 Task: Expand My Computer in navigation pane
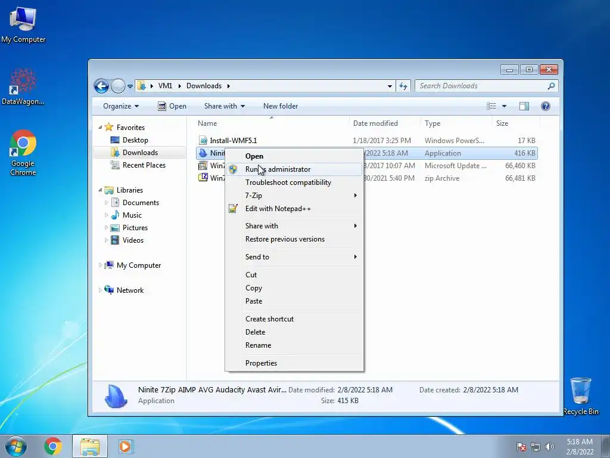tap(100, 265)
